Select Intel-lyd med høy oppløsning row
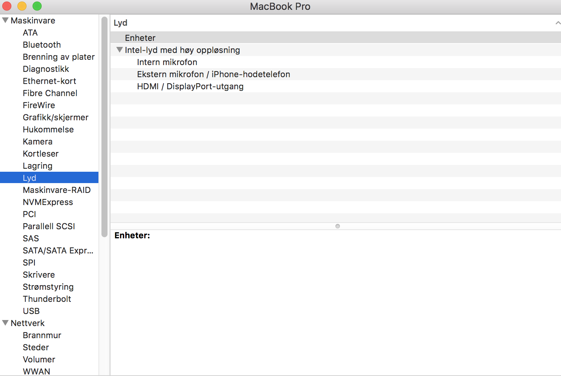 point(335,50)
